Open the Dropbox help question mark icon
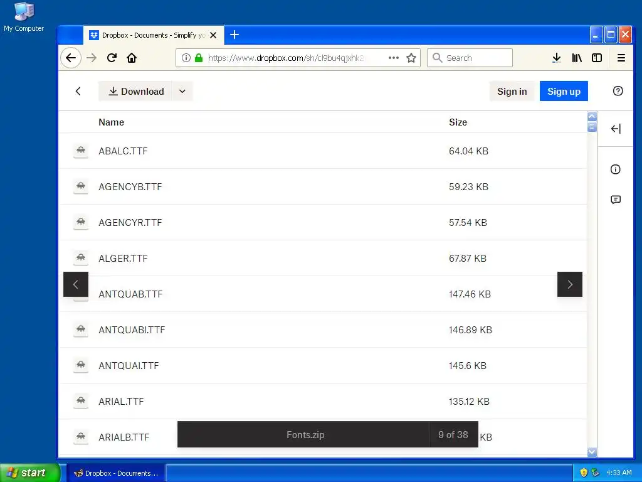642x482 pixels. [x=618, y=91]
